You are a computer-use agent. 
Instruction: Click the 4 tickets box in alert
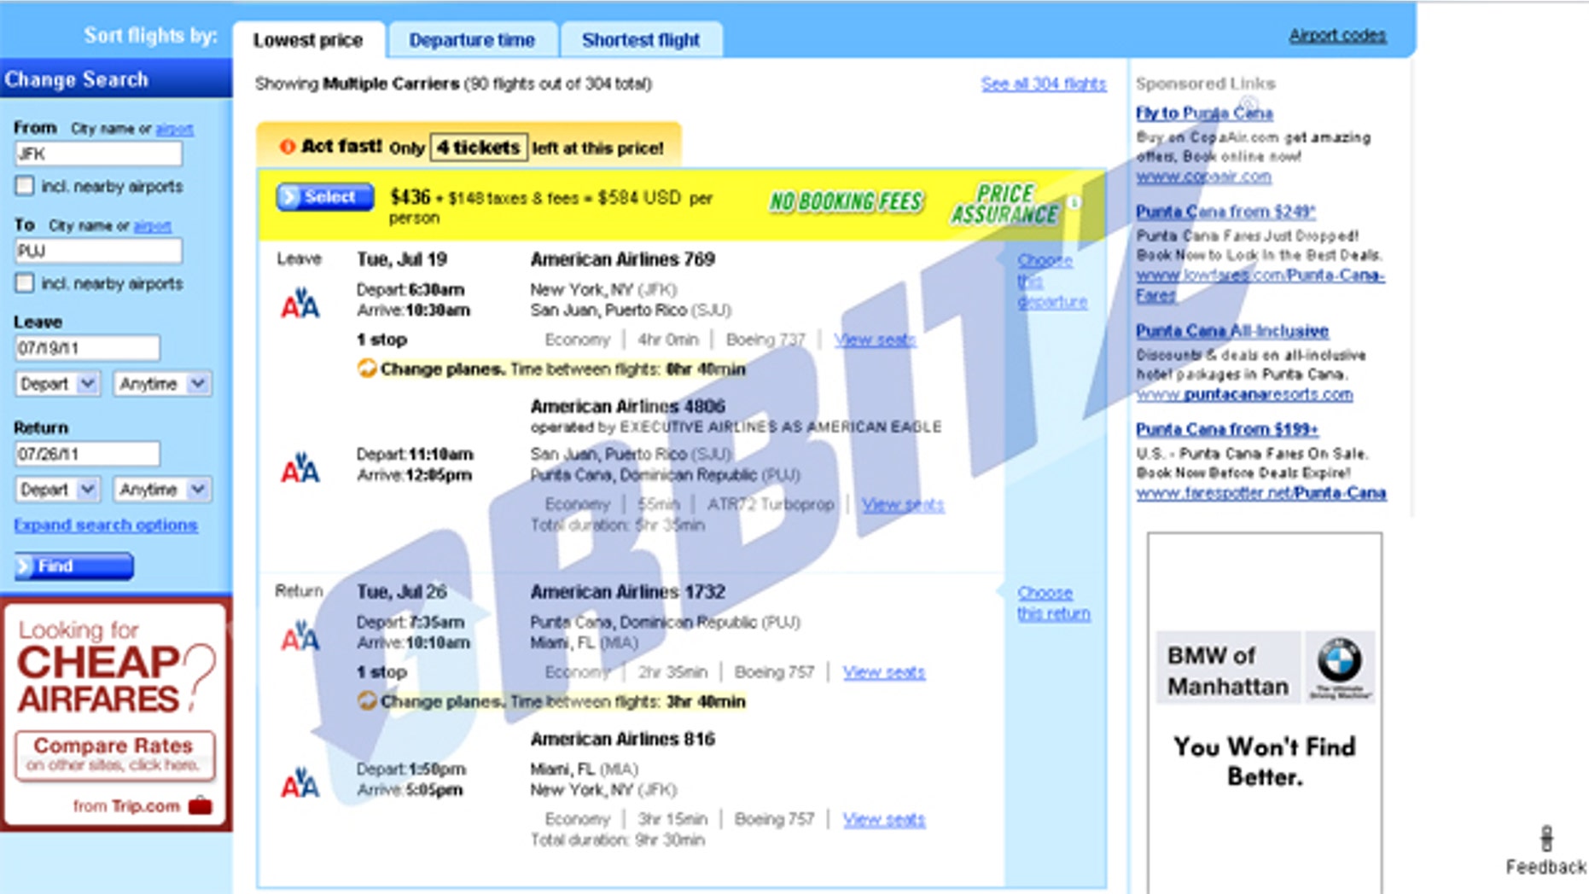click(x=479, y=147)
